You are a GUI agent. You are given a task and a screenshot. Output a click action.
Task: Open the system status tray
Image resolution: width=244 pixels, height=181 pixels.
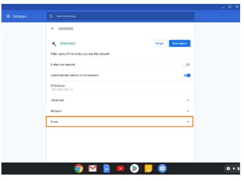[x=233, y=169]
